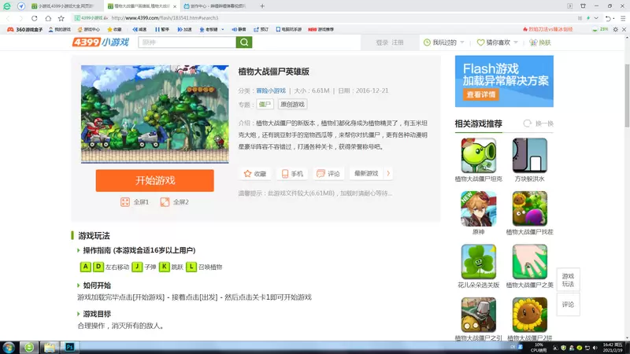Screen dimensions: 630x354
Task: Close the 植物大战僵尸英雄版 tab
Action: pyautogui.click(x=175, y=6)
